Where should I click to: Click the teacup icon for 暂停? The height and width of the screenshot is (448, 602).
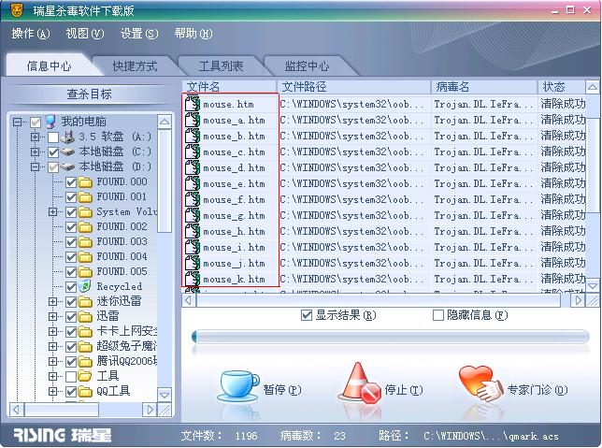(x=238, y=385)
